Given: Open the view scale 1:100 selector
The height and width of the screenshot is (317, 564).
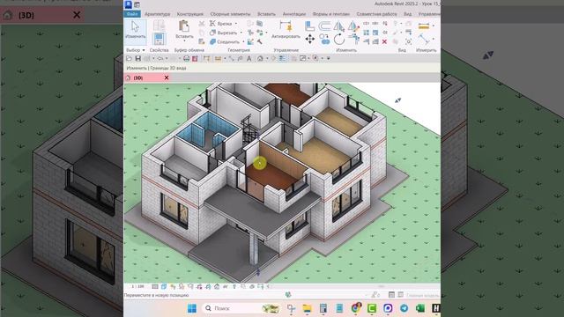Looking at the screenshot, I should [x=137, y=286].
